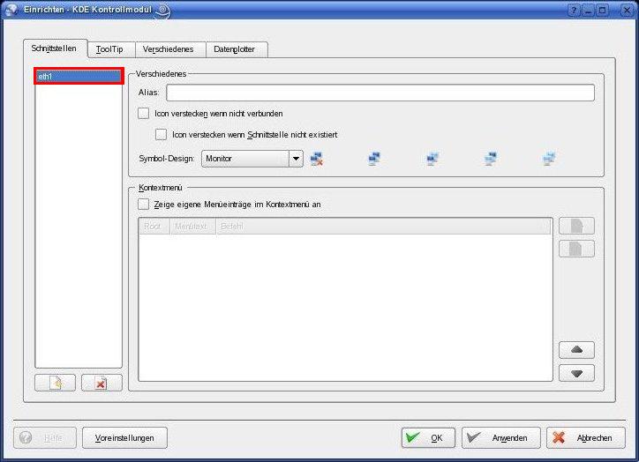Click the Hilfe button

click(x=45, y=437)
